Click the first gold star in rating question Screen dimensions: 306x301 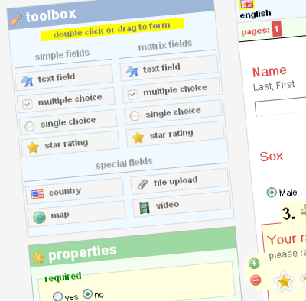click(x=284, y=281)
